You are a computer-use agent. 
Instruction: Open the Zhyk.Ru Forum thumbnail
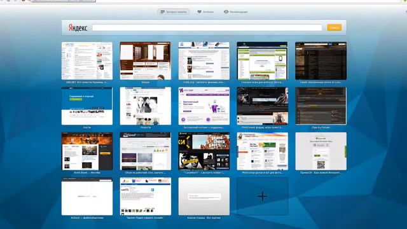tap(321, 106)
